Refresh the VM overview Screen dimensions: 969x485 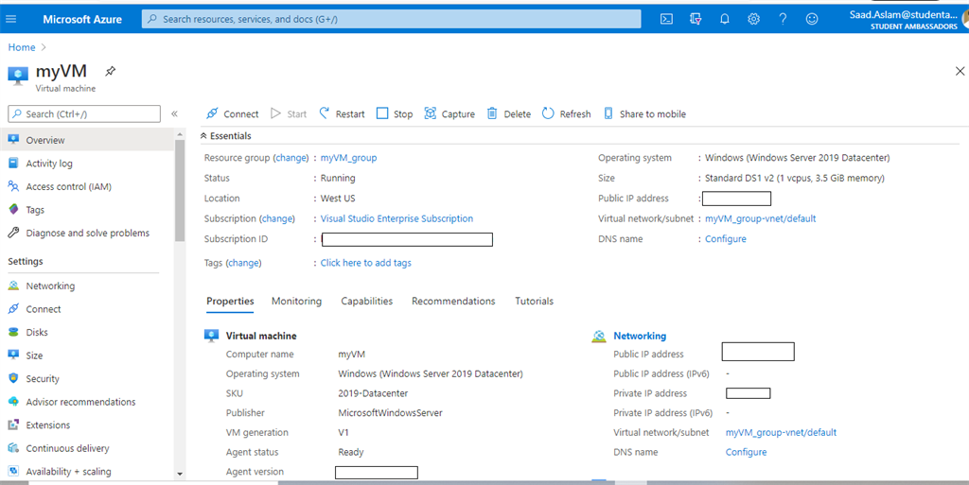(566, 113)
